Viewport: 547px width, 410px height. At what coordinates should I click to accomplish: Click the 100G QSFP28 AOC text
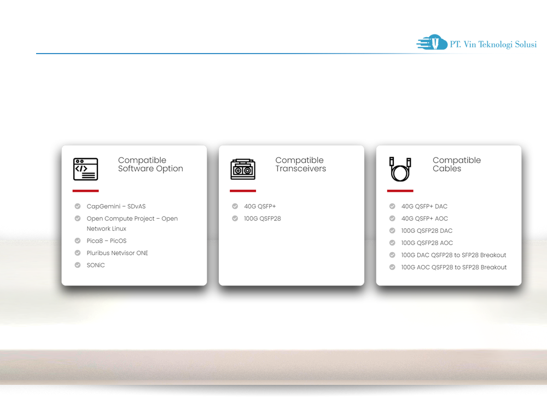(427, 243)
